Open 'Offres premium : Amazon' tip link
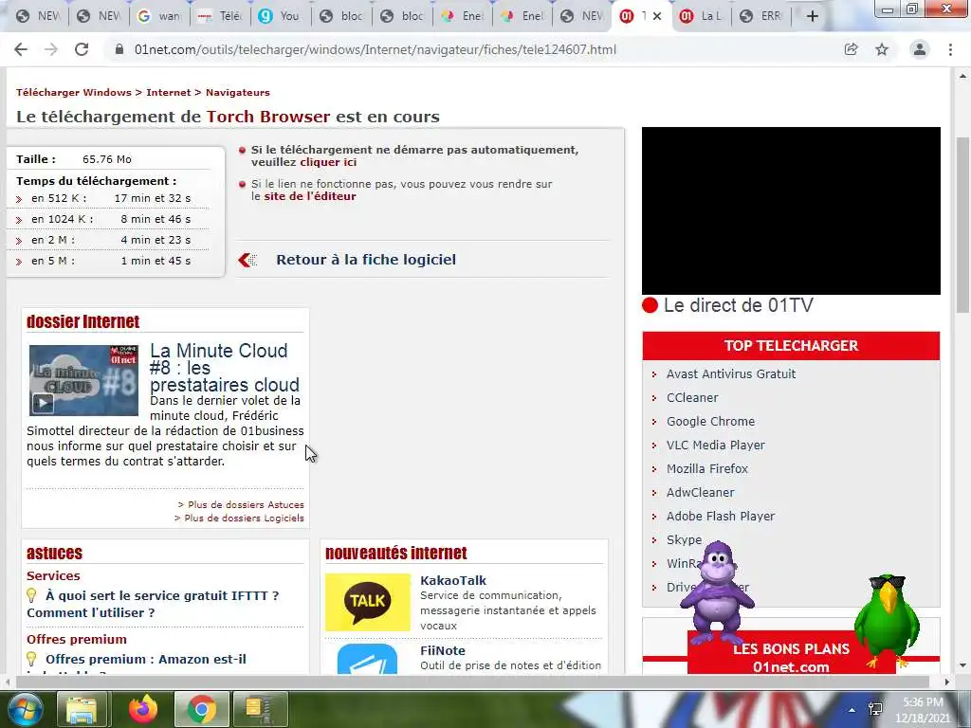The width and height of the screenshot is (971, 728). coord(145,660)
